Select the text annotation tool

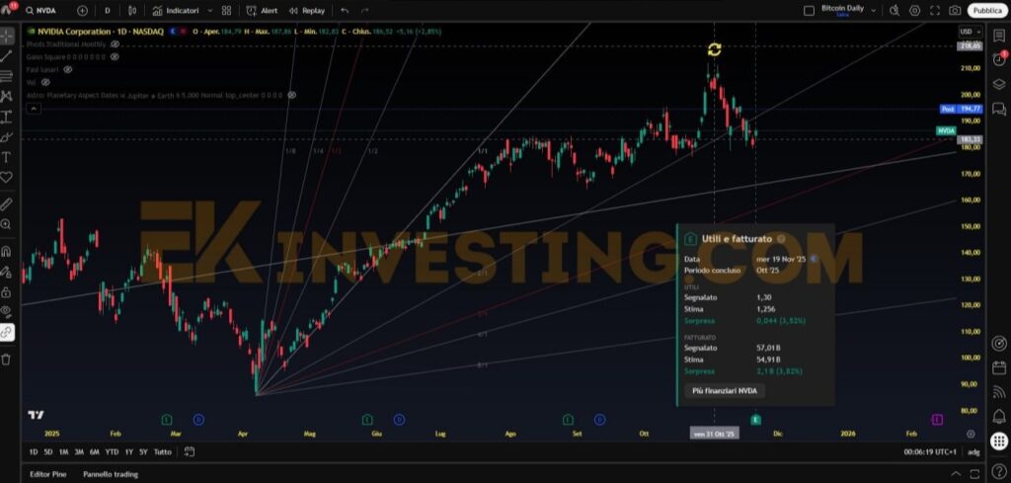(7, 157)
